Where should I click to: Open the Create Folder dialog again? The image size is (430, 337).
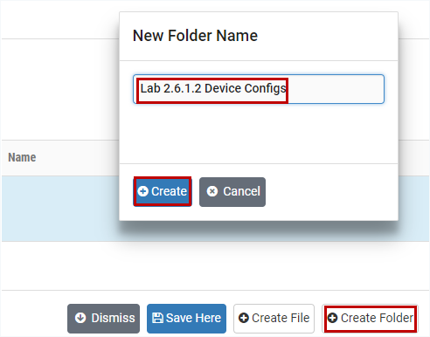pyautogui.click(x=370, y=319)
